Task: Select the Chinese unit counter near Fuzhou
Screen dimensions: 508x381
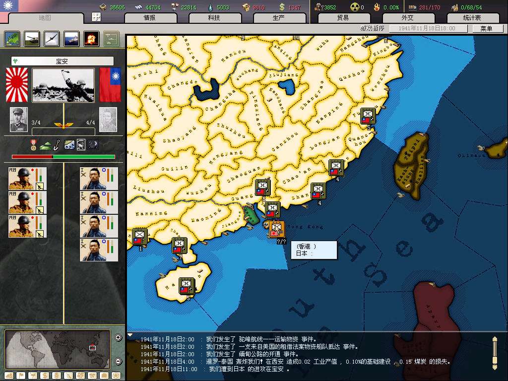Action: tap(368, 116)
